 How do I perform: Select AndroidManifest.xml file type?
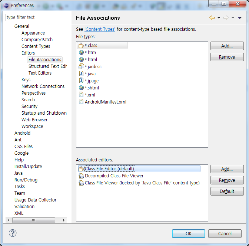[x=106, y=102]
